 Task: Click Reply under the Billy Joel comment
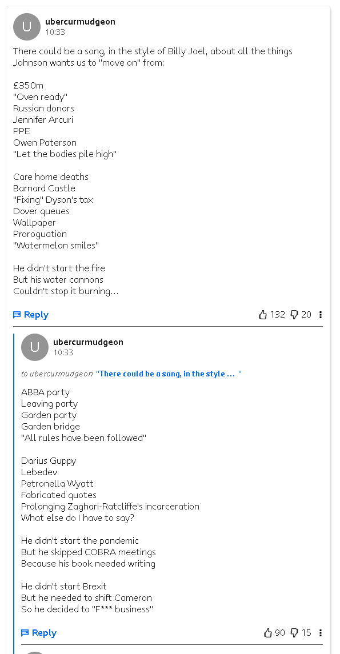[34, 314]
